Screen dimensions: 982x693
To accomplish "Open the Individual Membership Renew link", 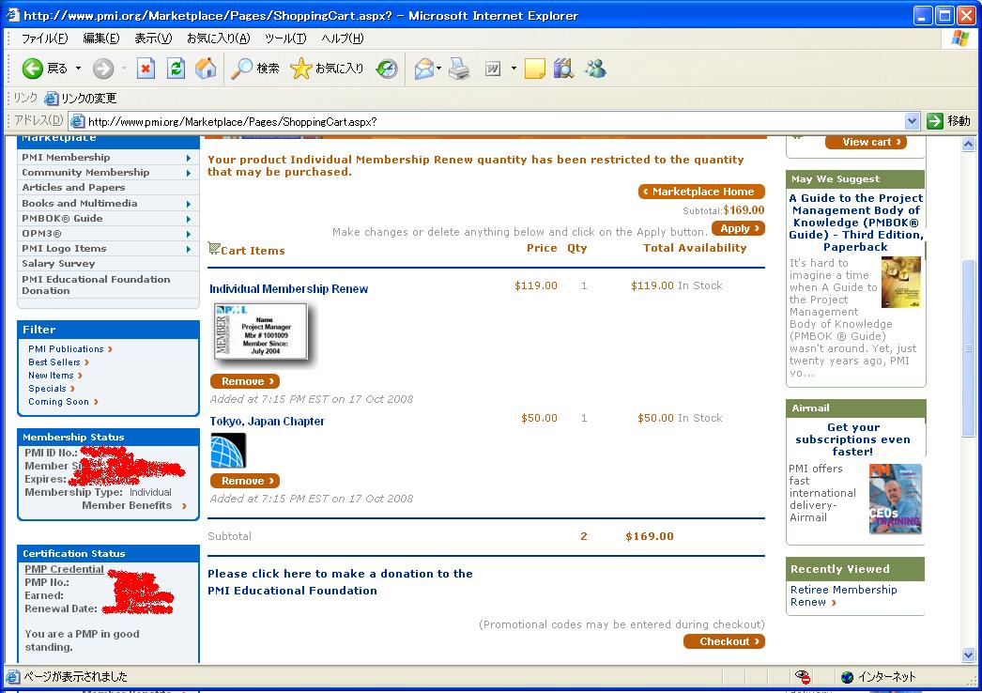I will point(289,289).
